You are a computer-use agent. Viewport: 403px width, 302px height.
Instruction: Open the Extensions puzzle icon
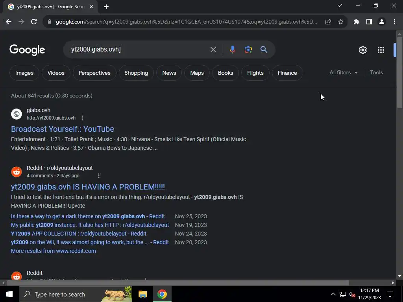(x=357, y=22)
